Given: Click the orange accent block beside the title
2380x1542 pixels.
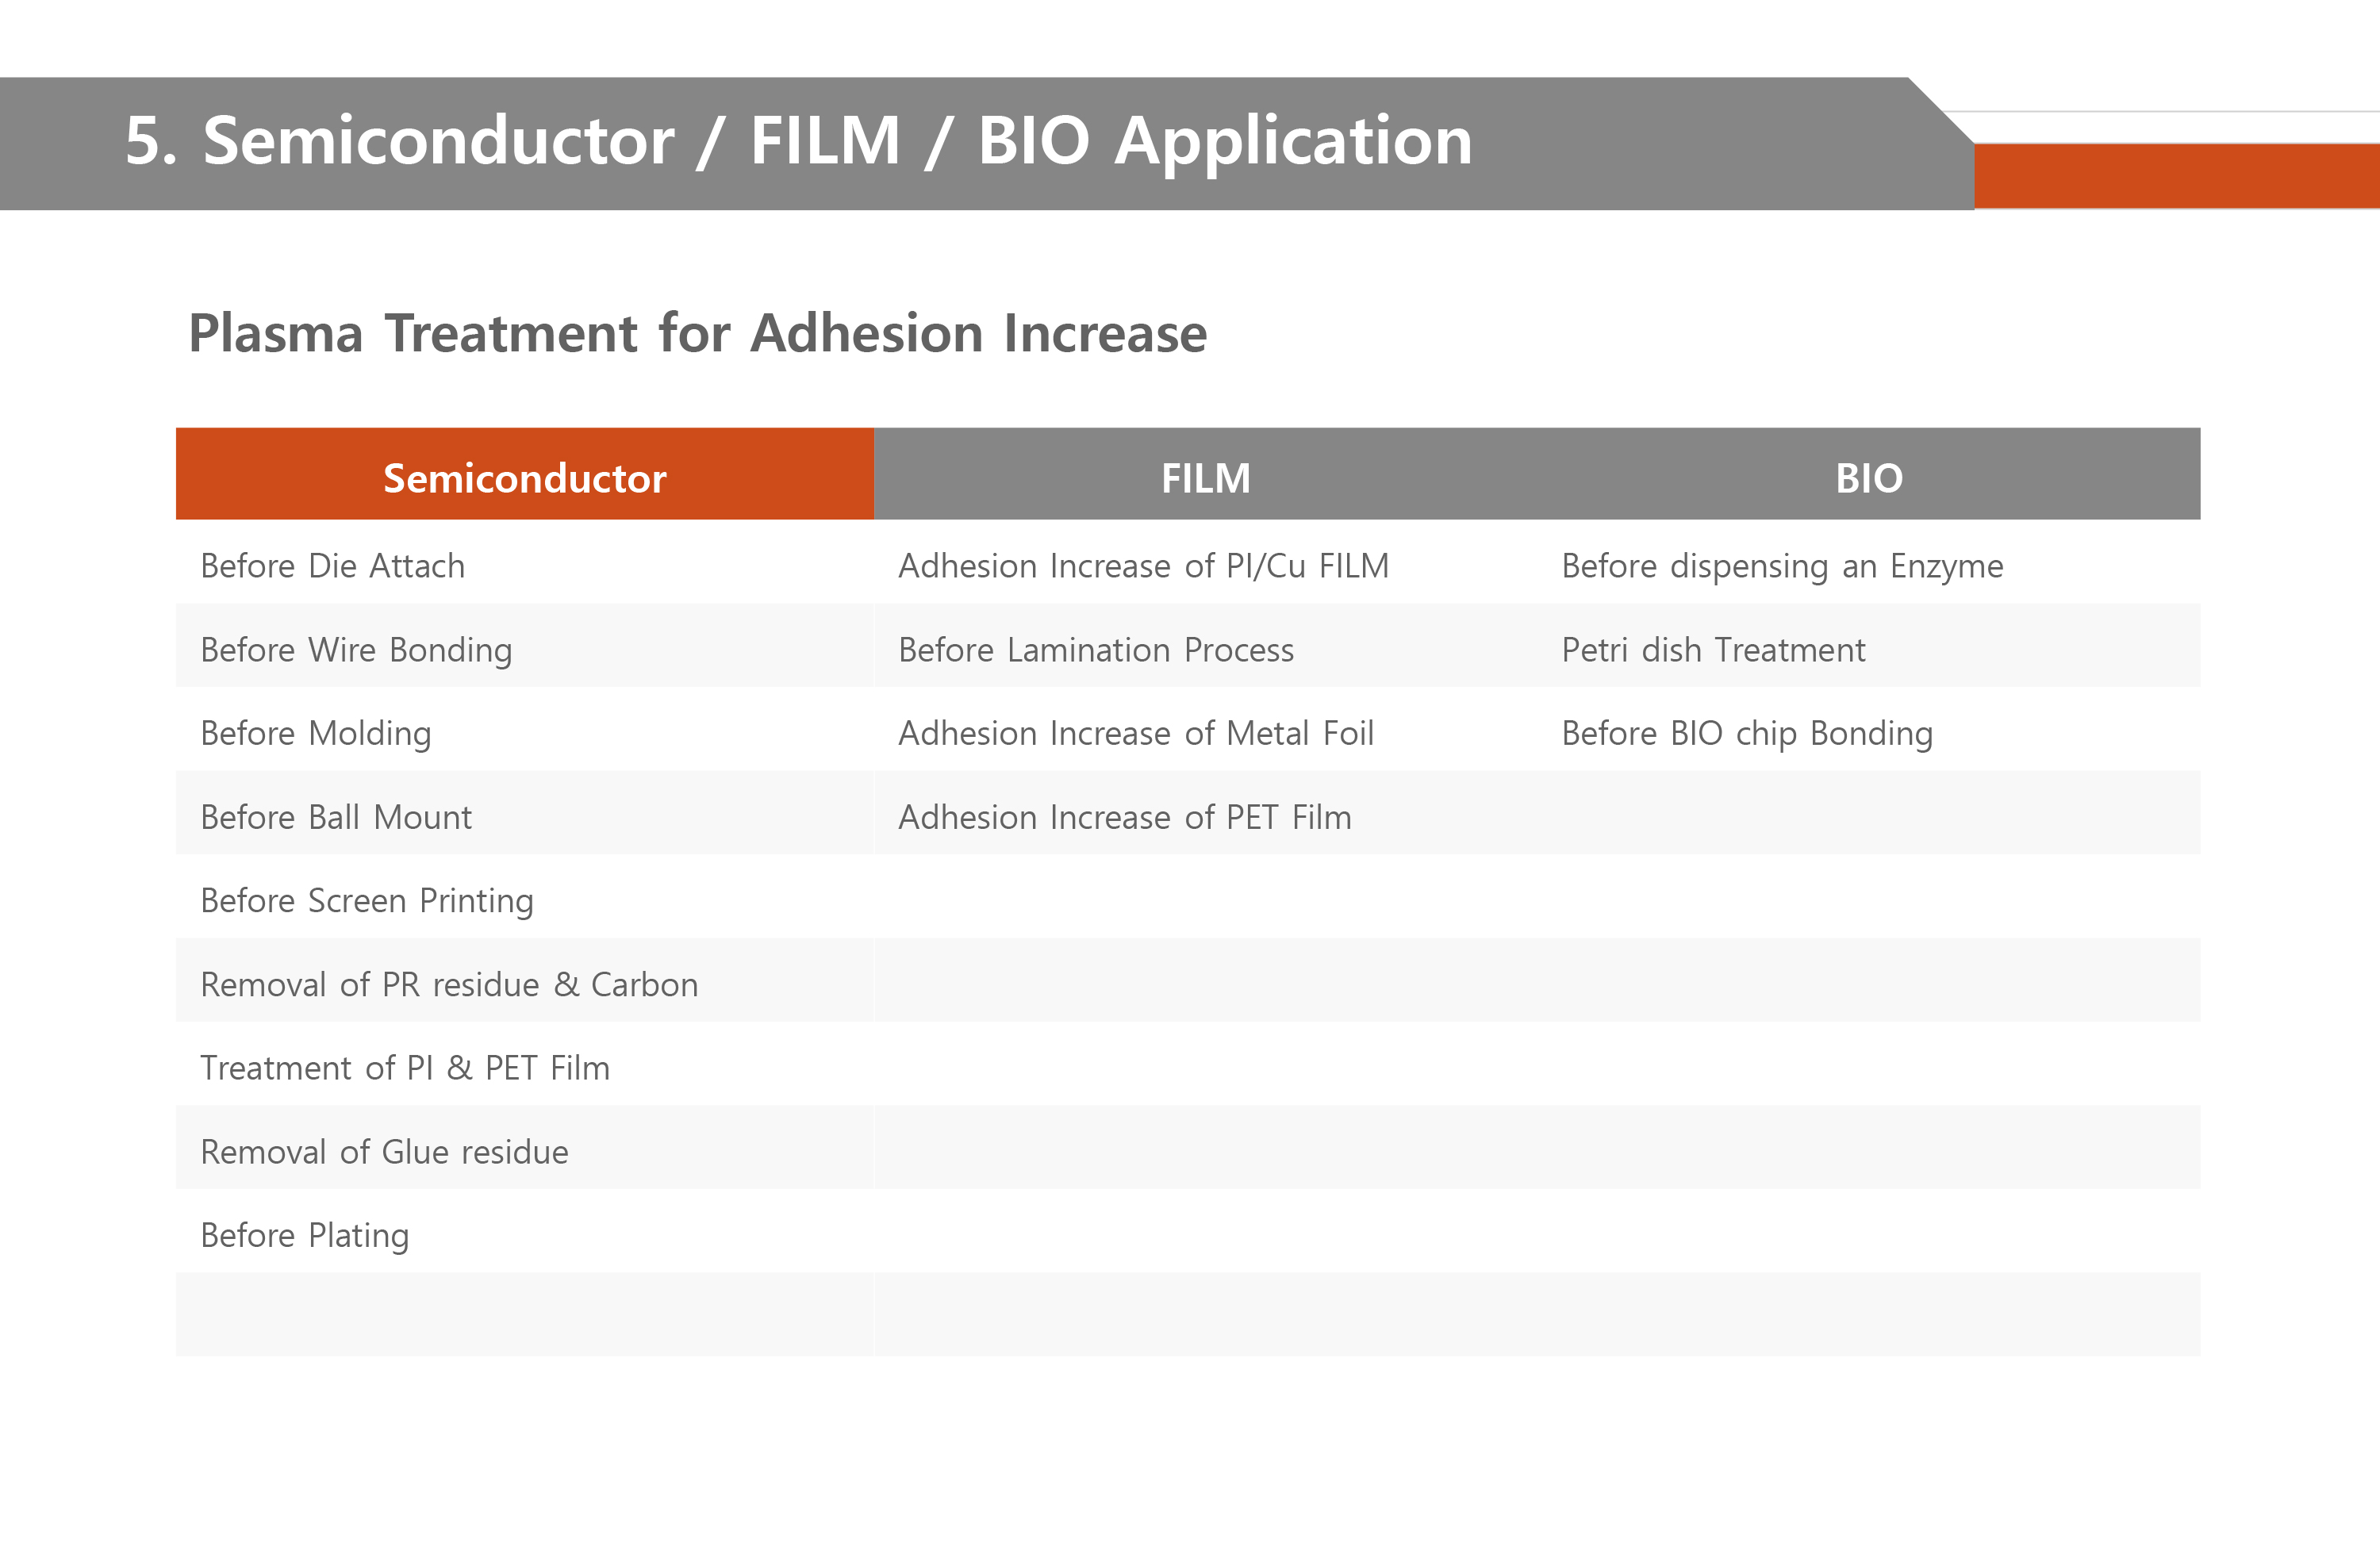Looking at the screenshot, I should tap(2176, 176).
